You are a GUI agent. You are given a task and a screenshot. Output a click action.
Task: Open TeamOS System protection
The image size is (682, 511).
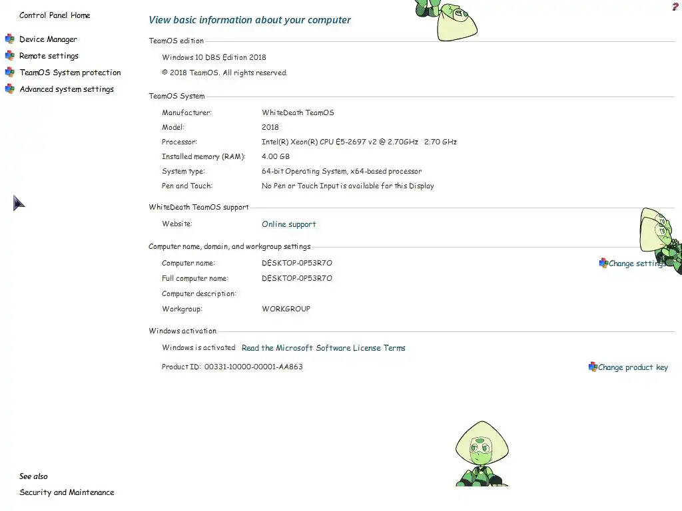click(x=70, y=73)
